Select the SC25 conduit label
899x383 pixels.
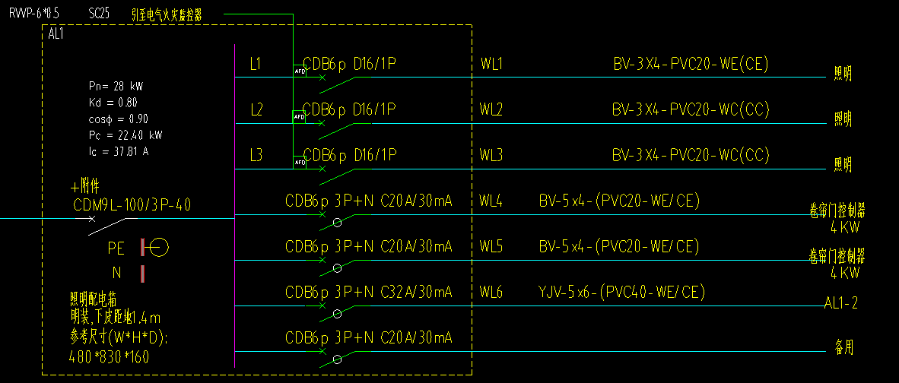99,13
